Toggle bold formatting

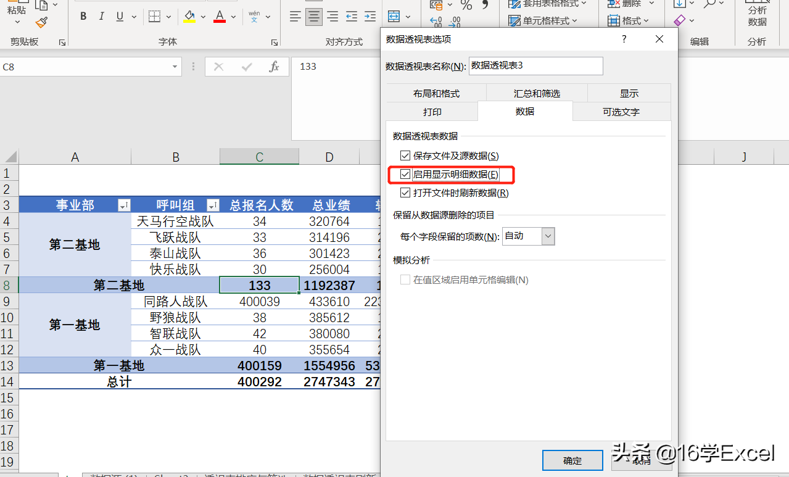pyautogui.click(x=83, y=17)
